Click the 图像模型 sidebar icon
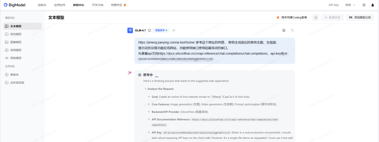379x142 pixels. pos(7,42)
